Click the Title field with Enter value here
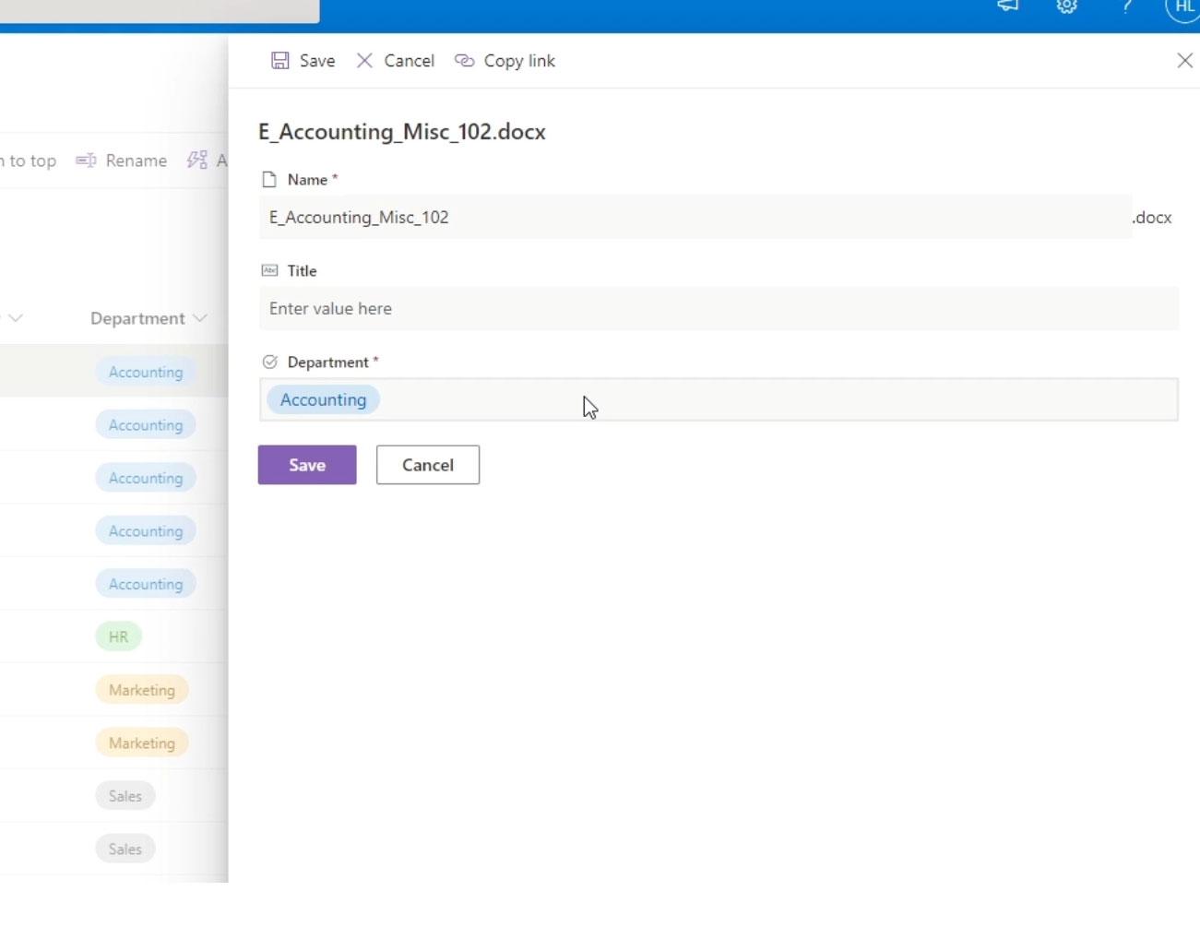 click(719, 309)
